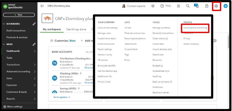Open the megaphone announcements icon
Screen dimensions: 232x111
[153, 6]
